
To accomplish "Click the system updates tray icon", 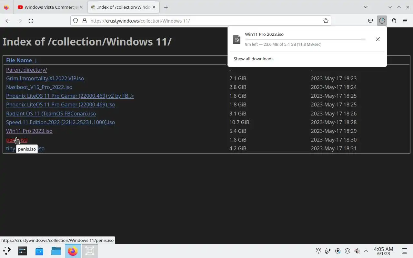I will [x=338, y=251].
